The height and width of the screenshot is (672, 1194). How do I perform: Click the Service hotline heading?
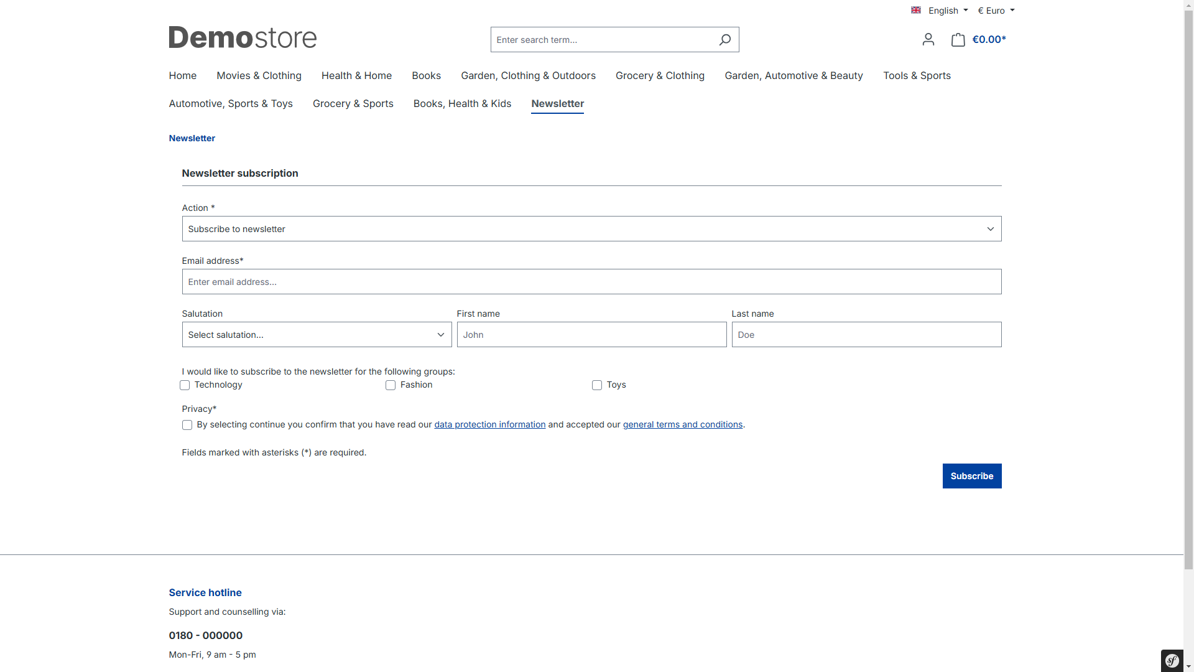click(205, 592)
